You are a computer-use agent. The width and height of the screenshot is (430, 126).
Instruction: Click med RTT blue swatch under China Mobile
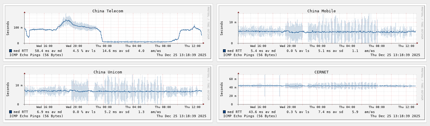point(224,51)
